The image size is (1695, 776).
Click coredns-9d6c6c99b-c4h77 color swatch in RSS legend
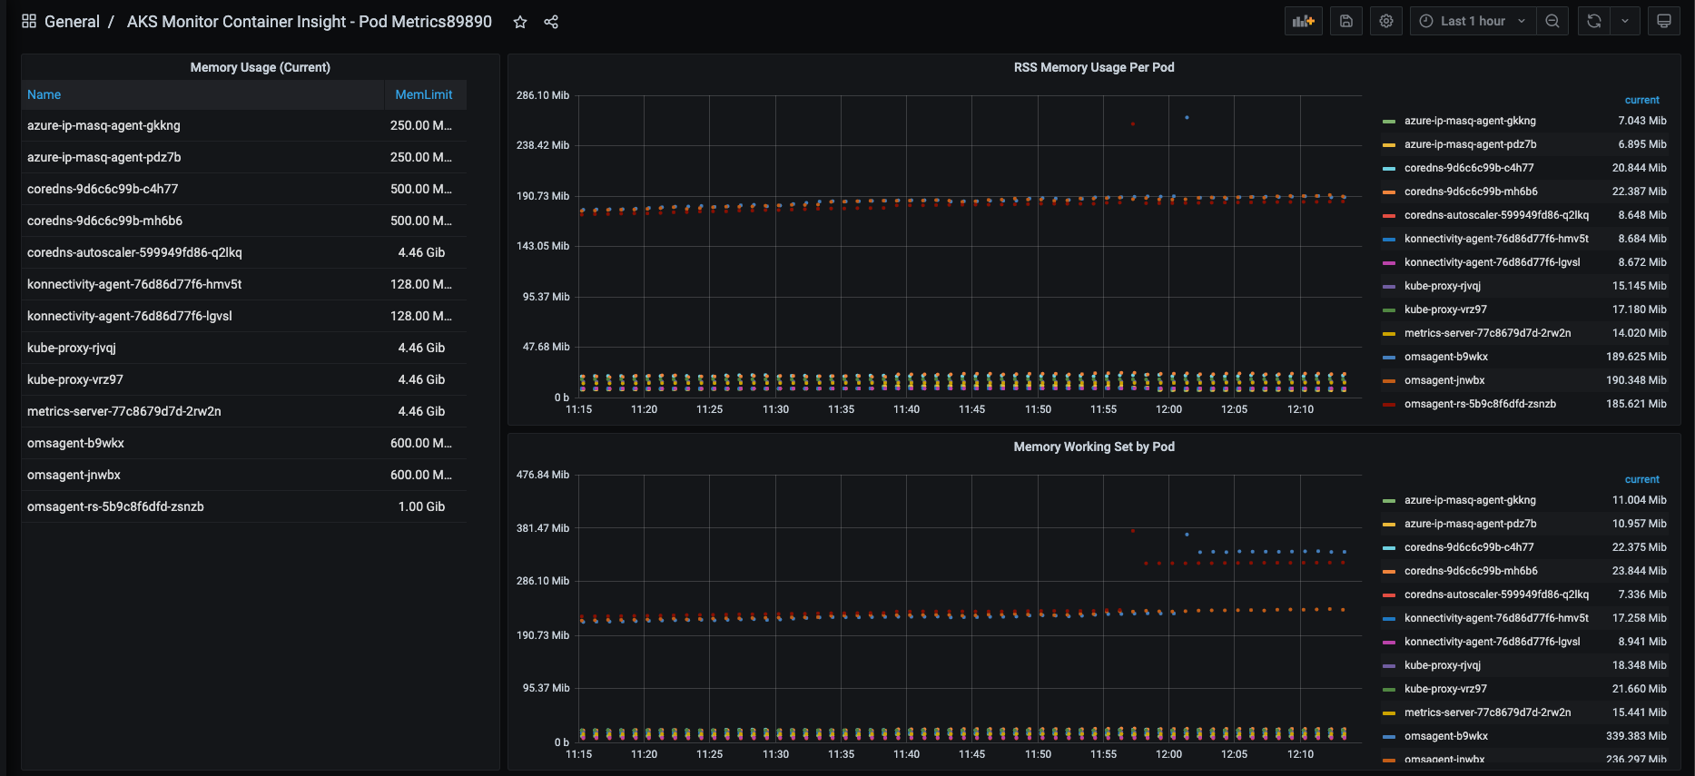1388,168
